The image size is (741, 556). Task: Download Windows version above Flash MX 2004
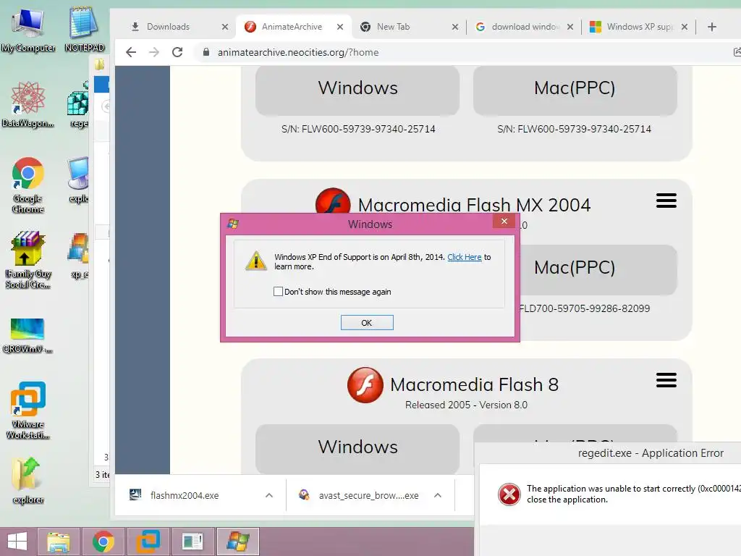[357, 89]
